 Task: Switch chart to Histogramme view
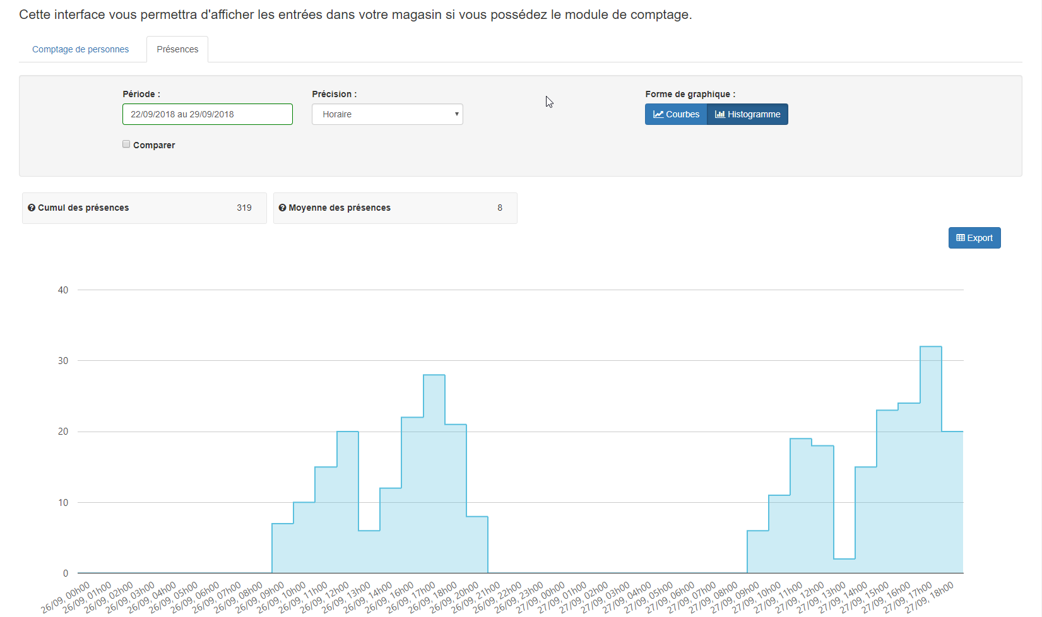(x=748, y=114)
